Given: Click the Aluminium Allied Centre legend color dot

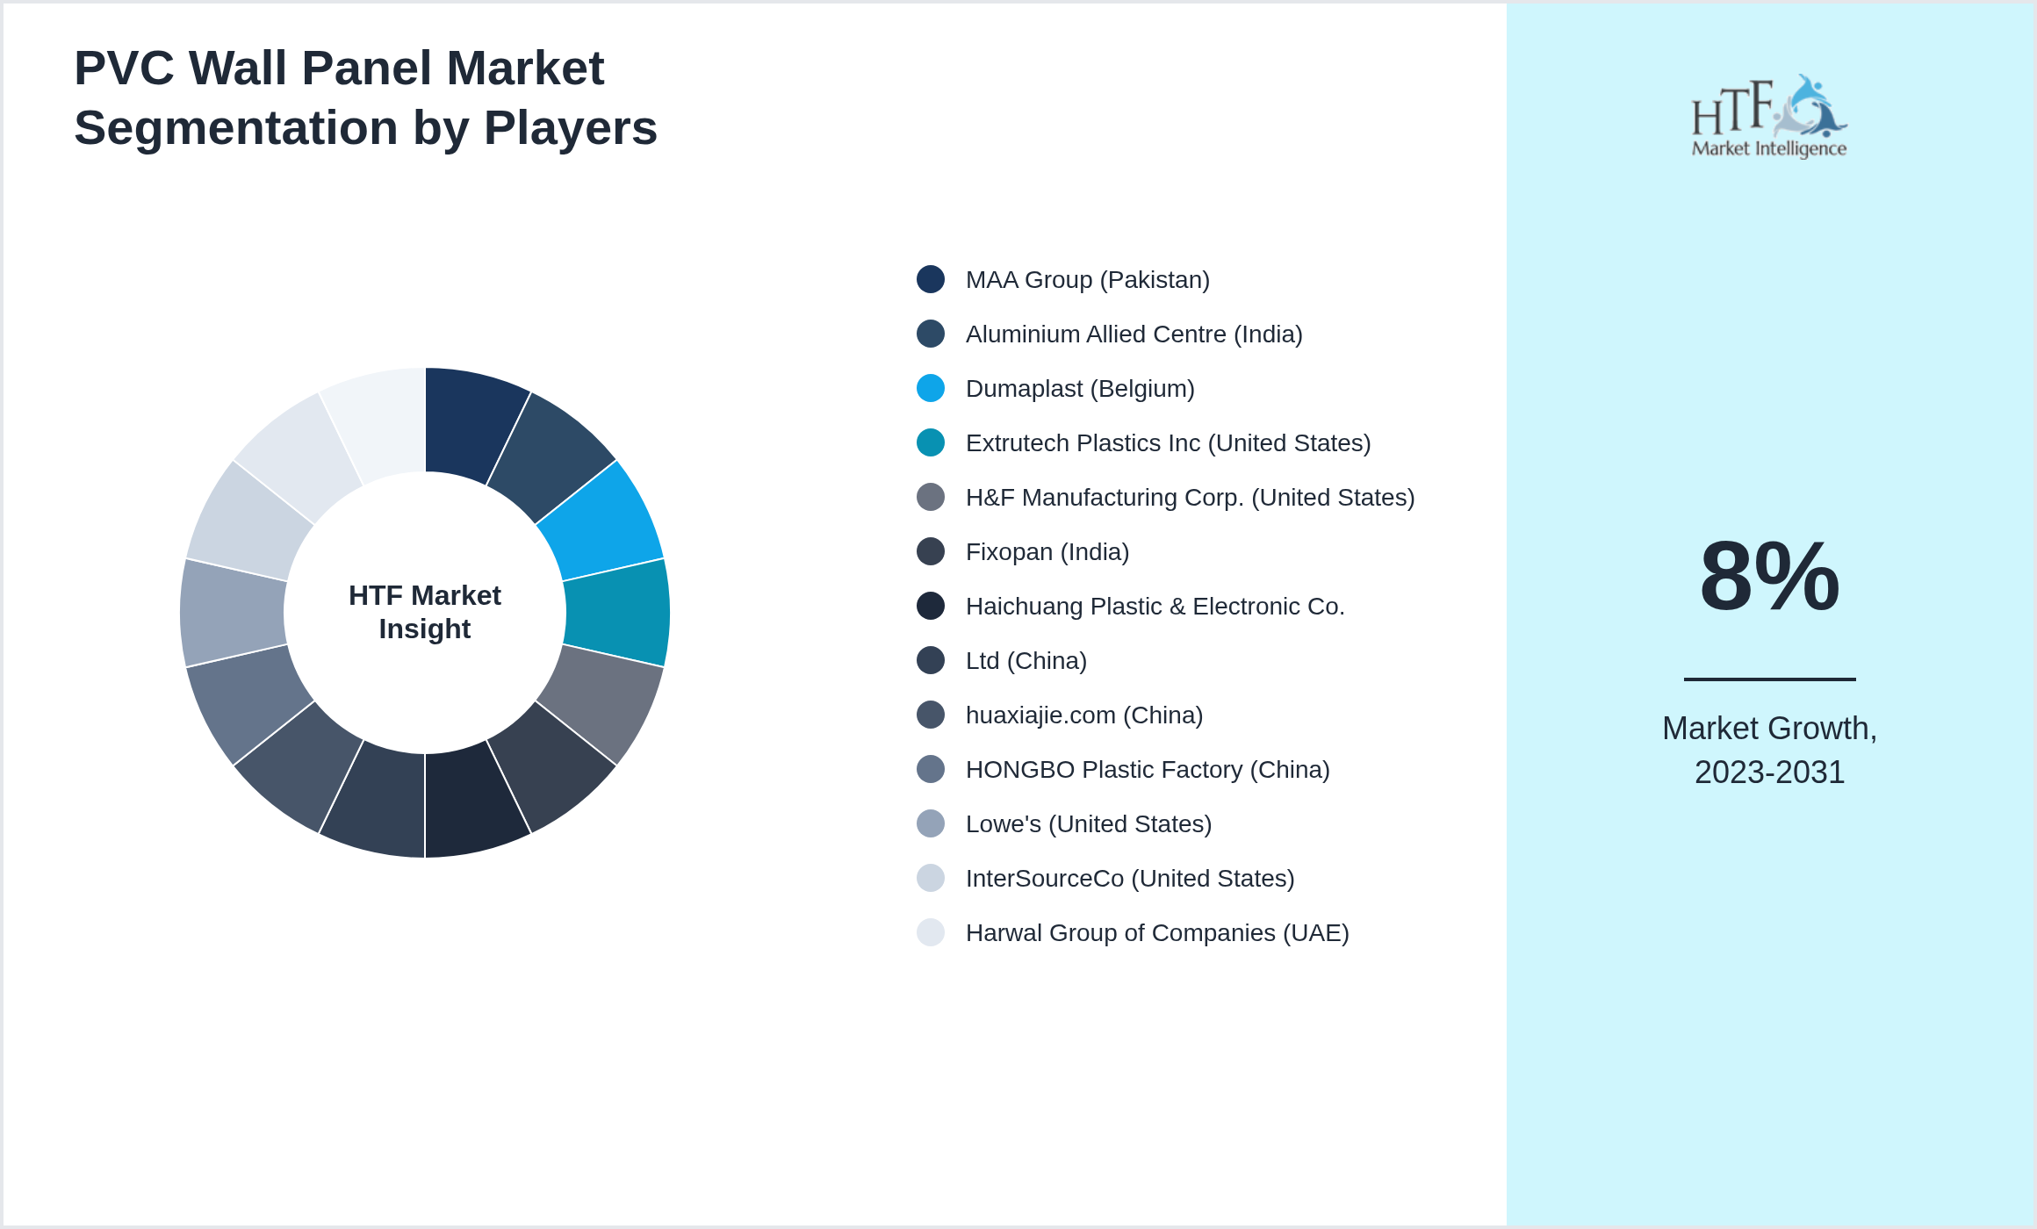Looking at the screenshot, I should [x=931, y=334].
